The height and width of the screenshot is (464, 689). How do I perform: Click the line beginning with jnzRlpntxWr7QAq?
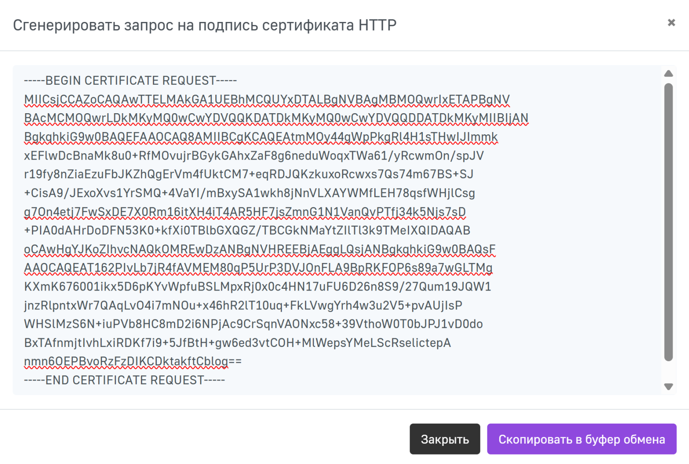243,306
